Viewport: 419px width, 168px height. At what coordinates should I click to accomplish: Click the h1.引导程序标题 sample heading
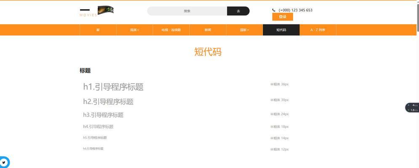pos(113,87)
